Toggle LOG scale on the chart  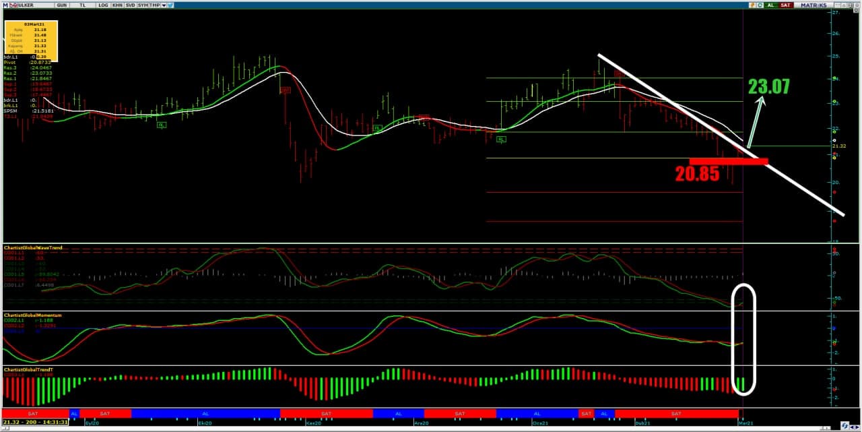point(102,5)
